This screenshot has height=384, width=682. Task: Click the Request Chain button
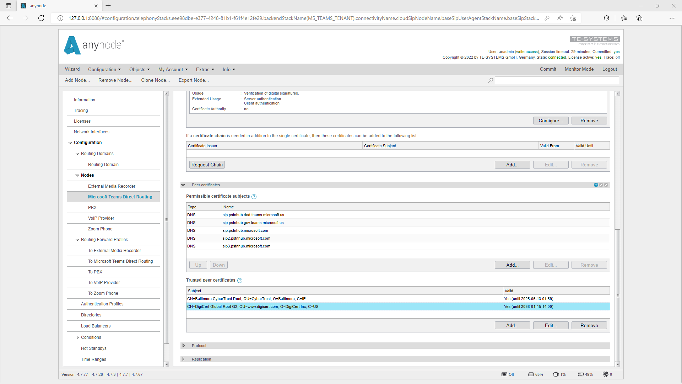pyautogui.click(x=207, y=165)
